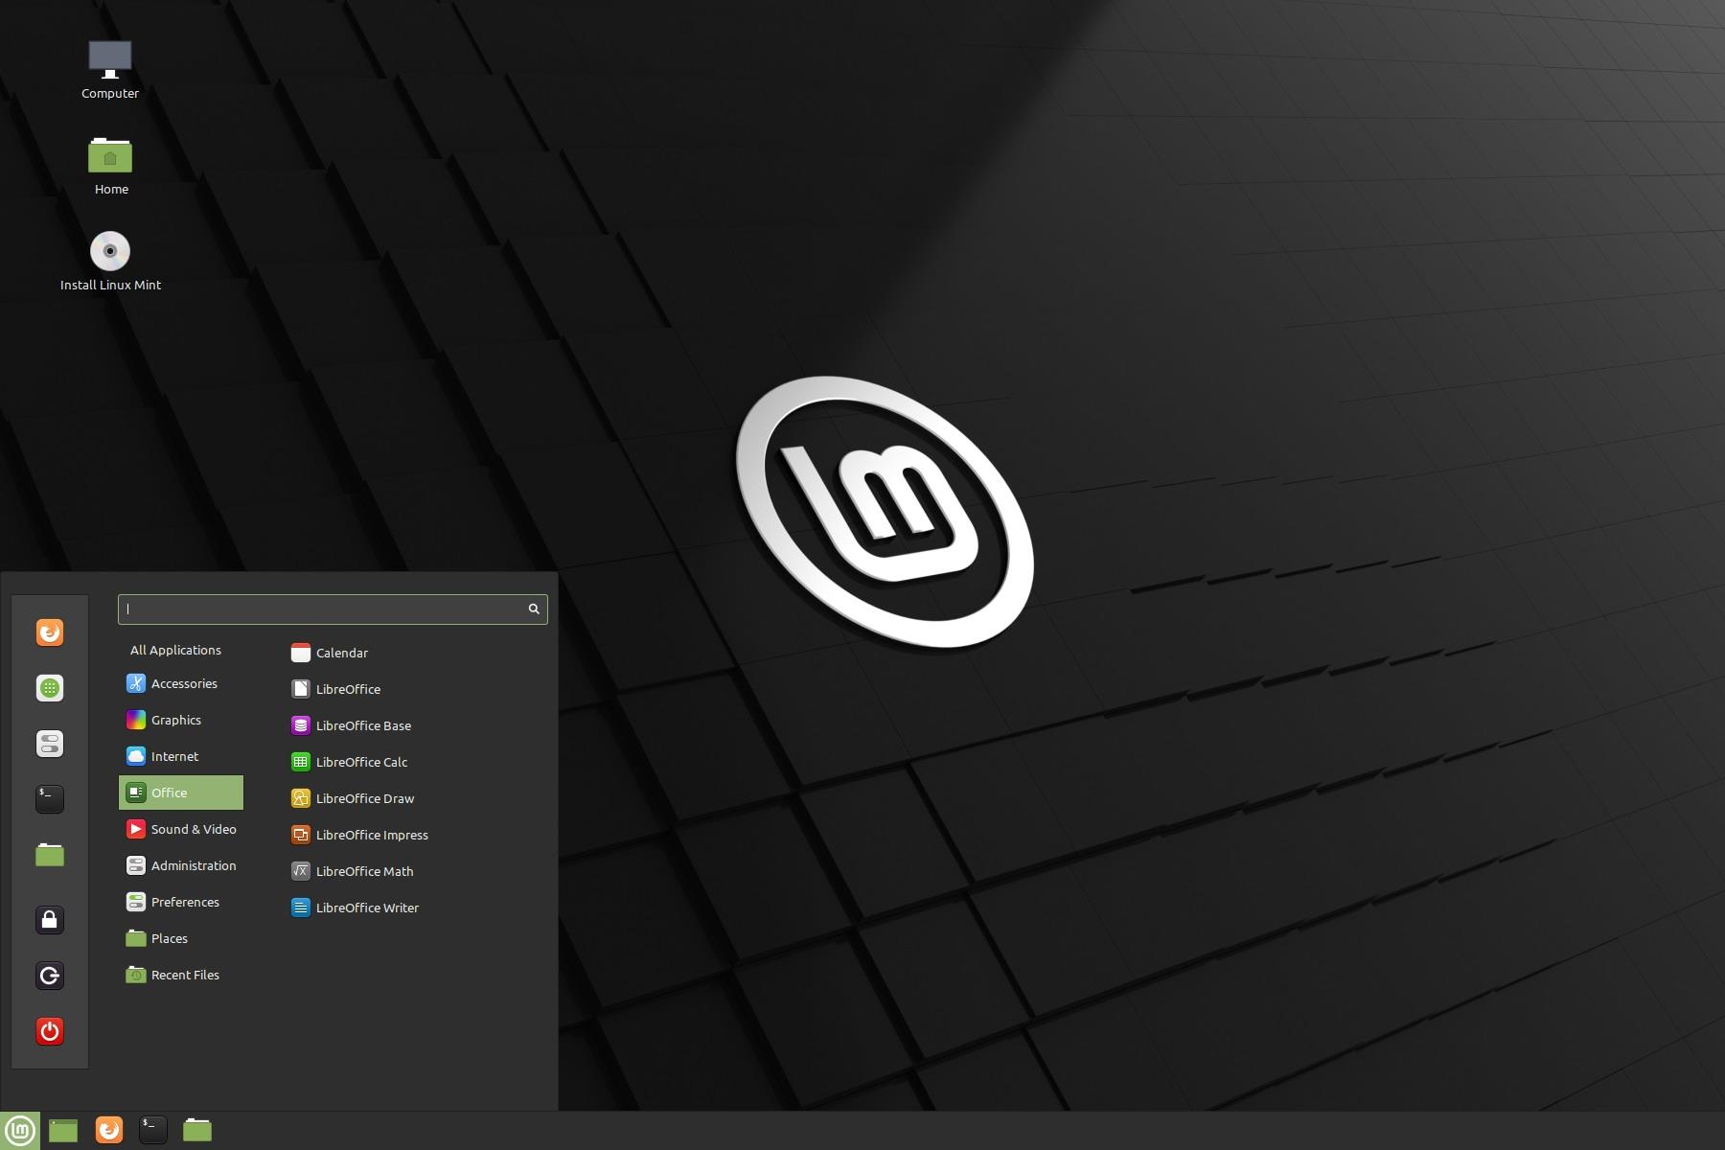This screenshot has height=1150, width=1725.
Task: Show the Places list
Action: (181, 938)
